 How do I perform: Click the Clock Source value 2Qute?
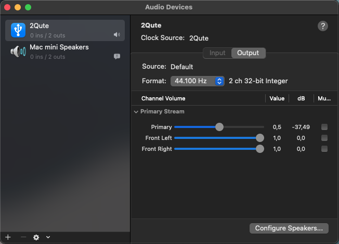tap(199, 38)
